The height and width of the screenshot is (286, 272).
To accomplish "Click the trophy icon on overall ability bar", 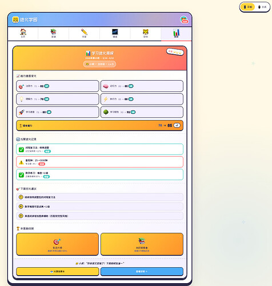I will [x=21, y=126].
